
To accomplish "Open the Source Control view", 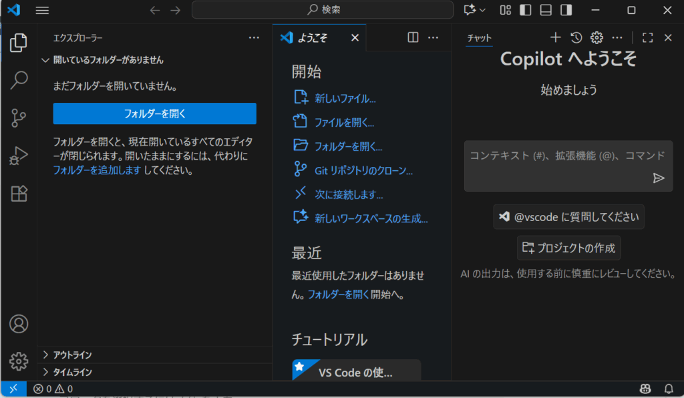I will coord(19,118).
